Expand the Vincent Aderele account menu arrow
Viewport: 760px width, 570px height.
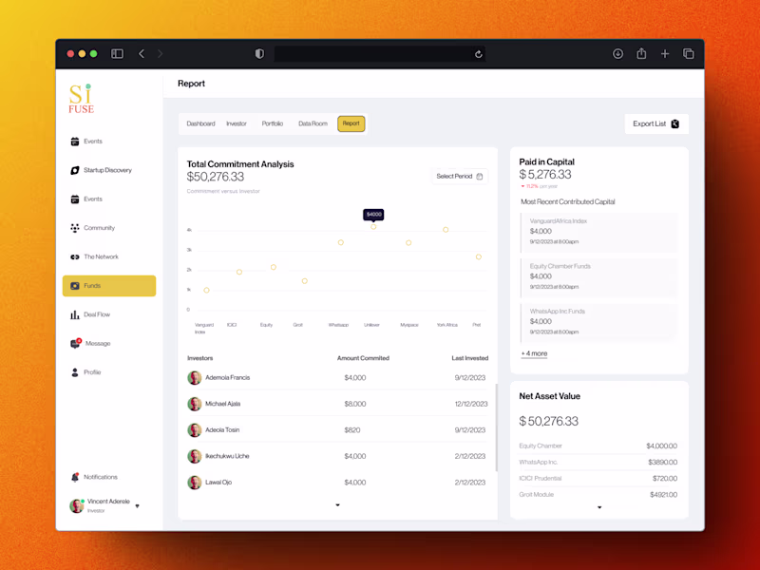(x=137, y=506)
